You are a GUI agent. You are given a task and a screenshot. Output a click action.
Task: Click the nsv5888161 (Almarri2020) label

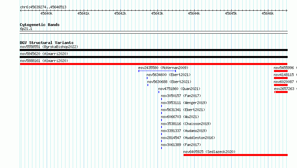[44, 61]
